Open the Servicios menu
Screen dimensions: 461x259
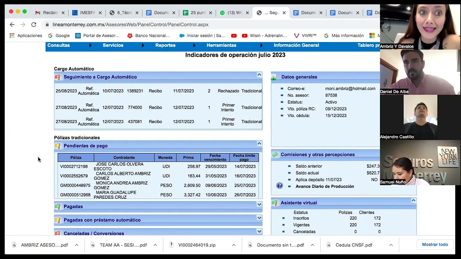(x=113, y=45)
